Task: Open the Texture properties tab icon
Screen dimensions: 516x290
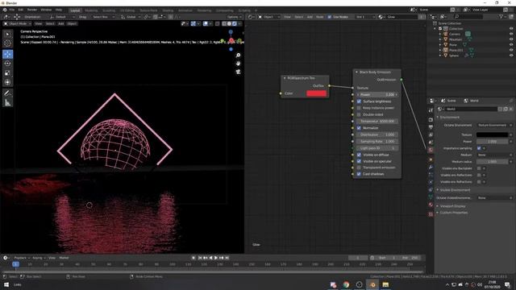Action: pos(431,214)
